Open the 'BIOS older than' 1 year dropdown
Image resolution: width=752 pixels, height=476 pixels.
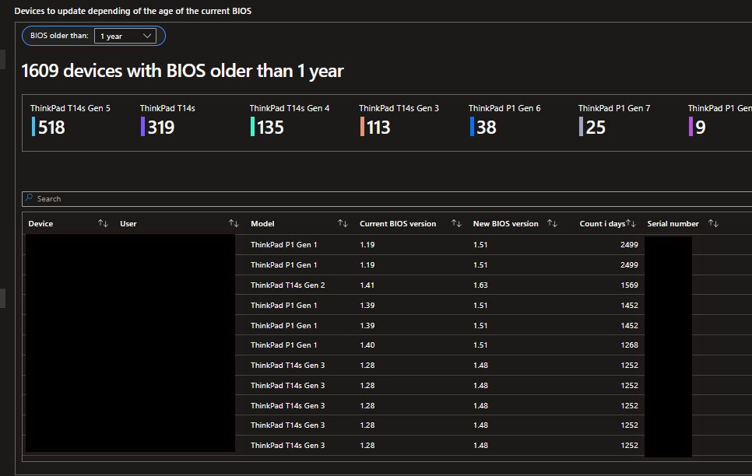[x=125, y=36]
